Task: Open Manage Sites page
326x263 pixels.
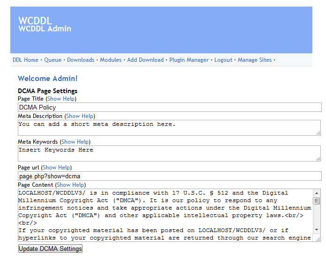Action: (x=254, y=60)
